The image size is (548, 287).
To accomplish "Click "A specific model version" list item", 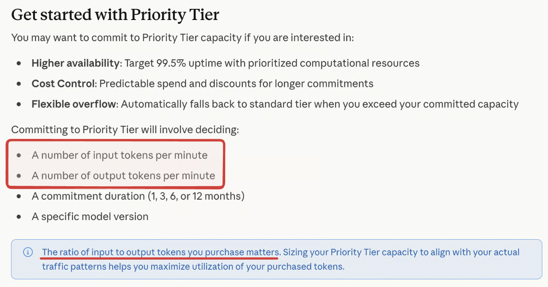I will (90, 216).
